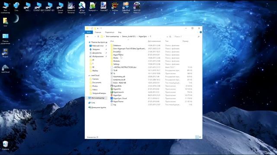Click the Explorer help icon
Screen dimensions: 277x155
point(201,32)
